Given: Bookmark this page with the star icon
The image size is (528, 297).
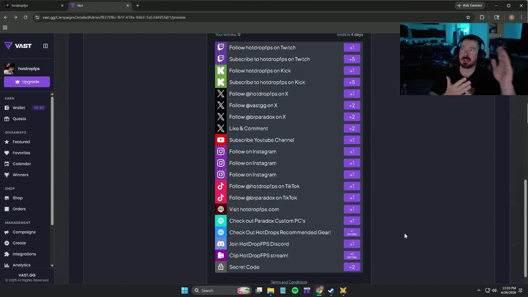Looking at the screenshot, I should 468,17.
